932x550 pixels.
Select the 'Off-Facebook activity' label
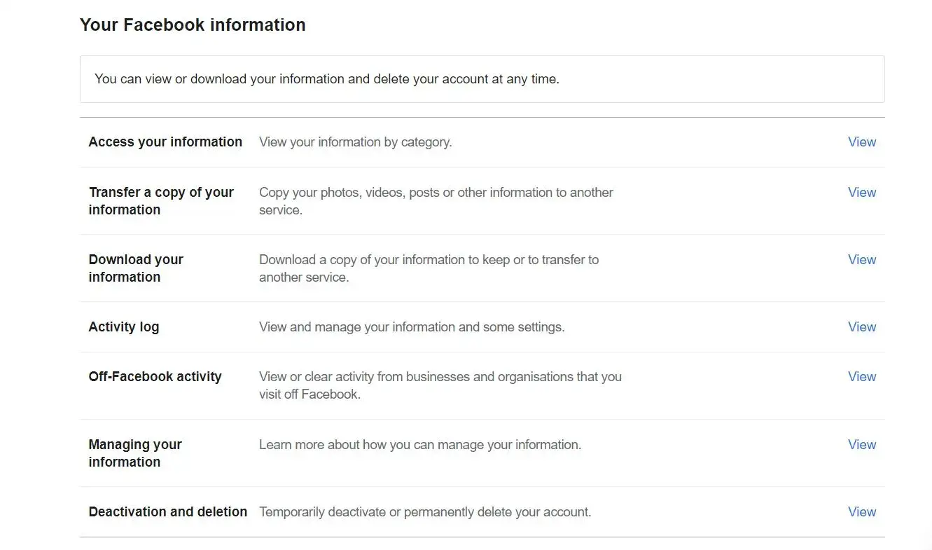tap(155, 376)
